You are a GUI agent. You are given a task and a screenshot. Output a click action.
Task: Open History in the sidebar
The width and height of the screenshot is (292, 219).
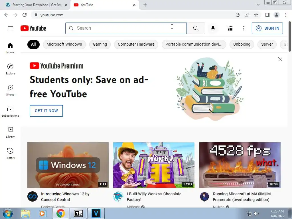click(10, 153)
